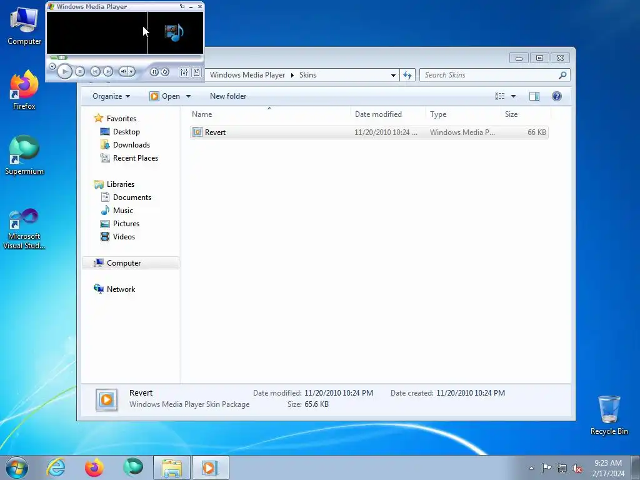Click the Skins breadcrumb
Image resolution: width=640 pixels, height=480 pixels.
(x=307, y=75)
